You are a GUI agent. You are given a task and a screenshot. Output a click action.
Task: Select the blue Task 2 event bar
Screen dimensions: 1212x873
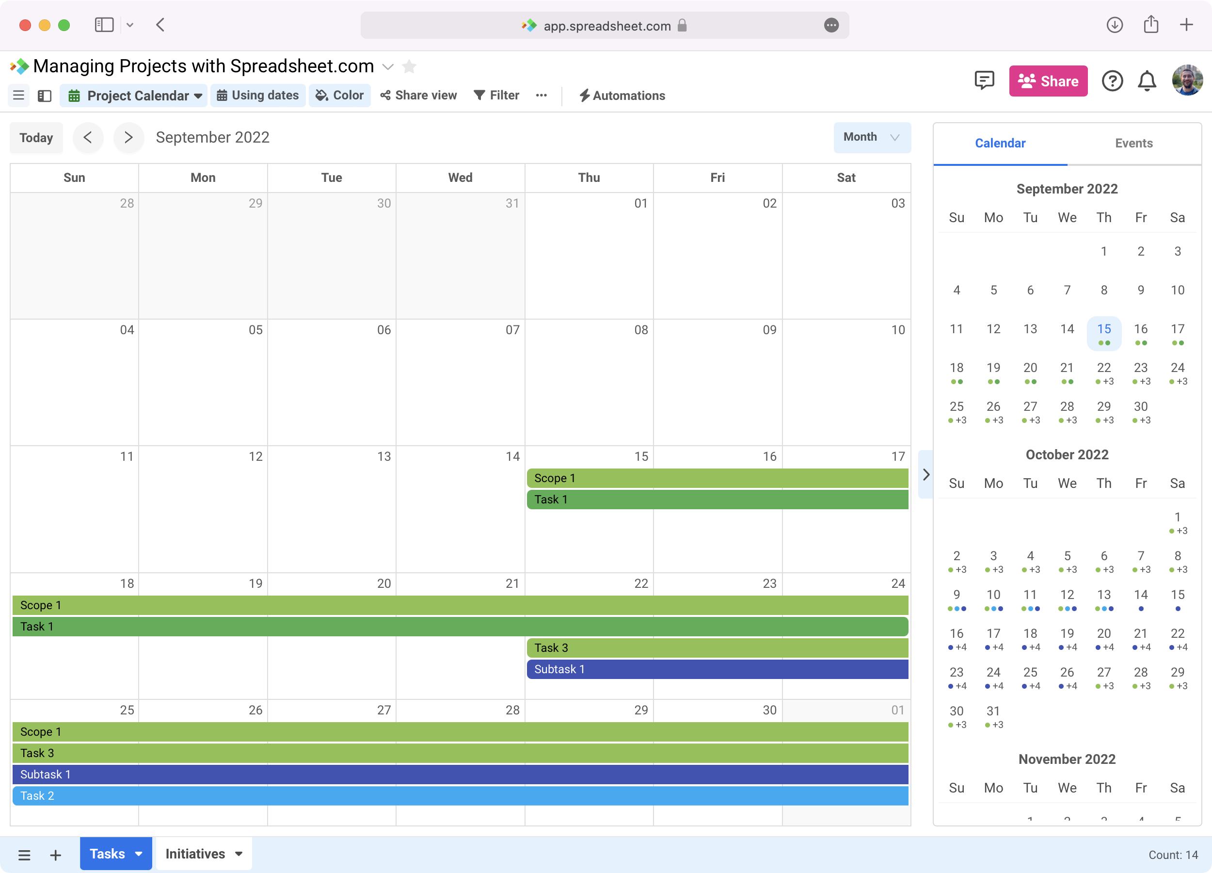(460, 795)
